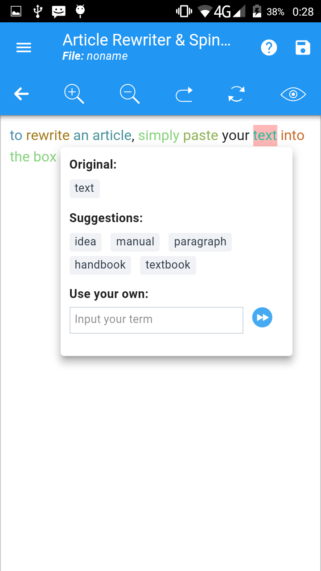The height and width of the screenshot is (571, 321).
Task: Choose the 'manual' suggestion chip
Action: pos(135,242)
